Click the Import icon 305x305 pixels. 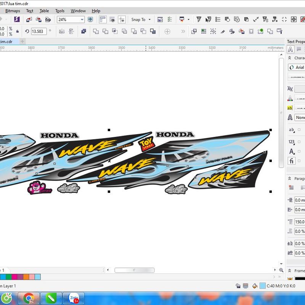[x=29, y=19]
